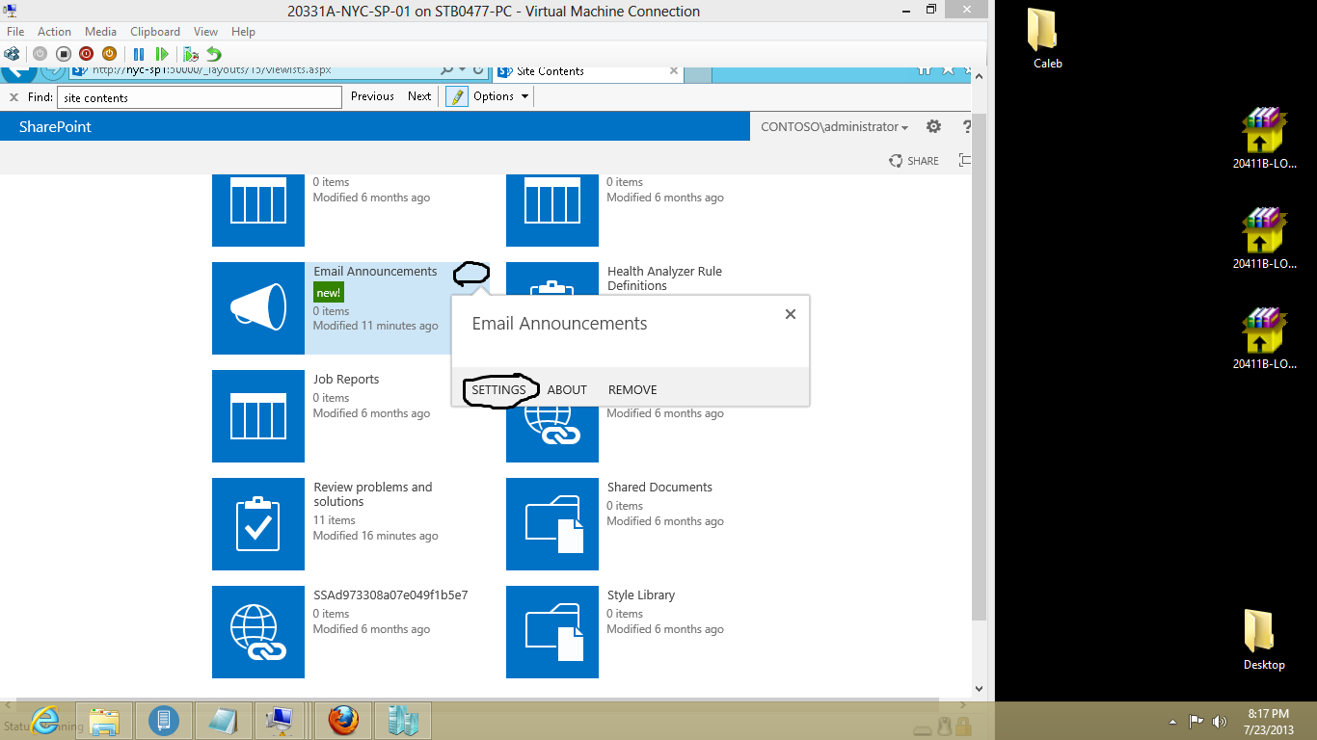Click the clock showing 8:17 PM
Viewport: 1317px width, 740px height.
pyautogui.click(x=1269, y=721)
